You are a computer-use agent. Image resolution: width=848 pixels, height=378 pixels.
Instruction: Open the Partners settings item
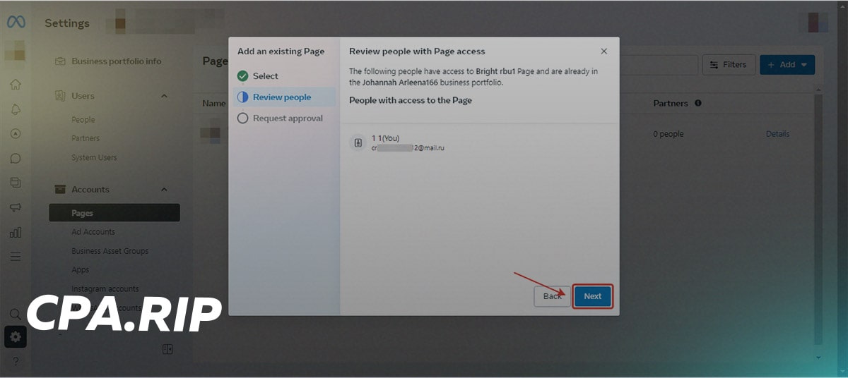click(x=86, y=139)
